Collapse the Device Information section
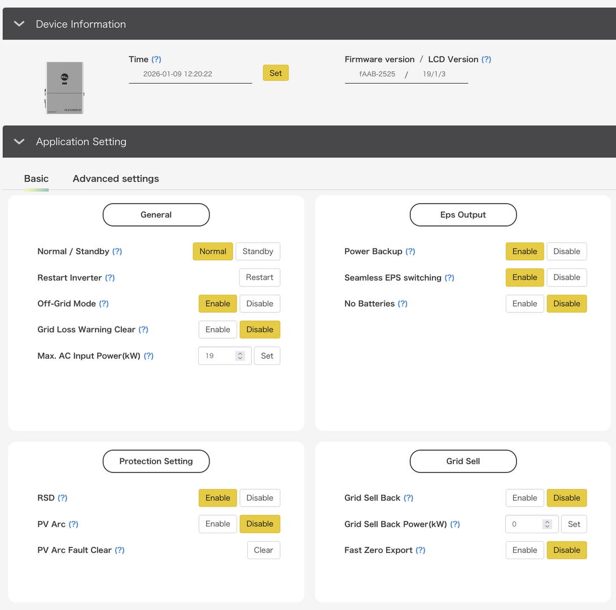Image resolution: width=616 pixels, height=610 pixels. [19, 24]
